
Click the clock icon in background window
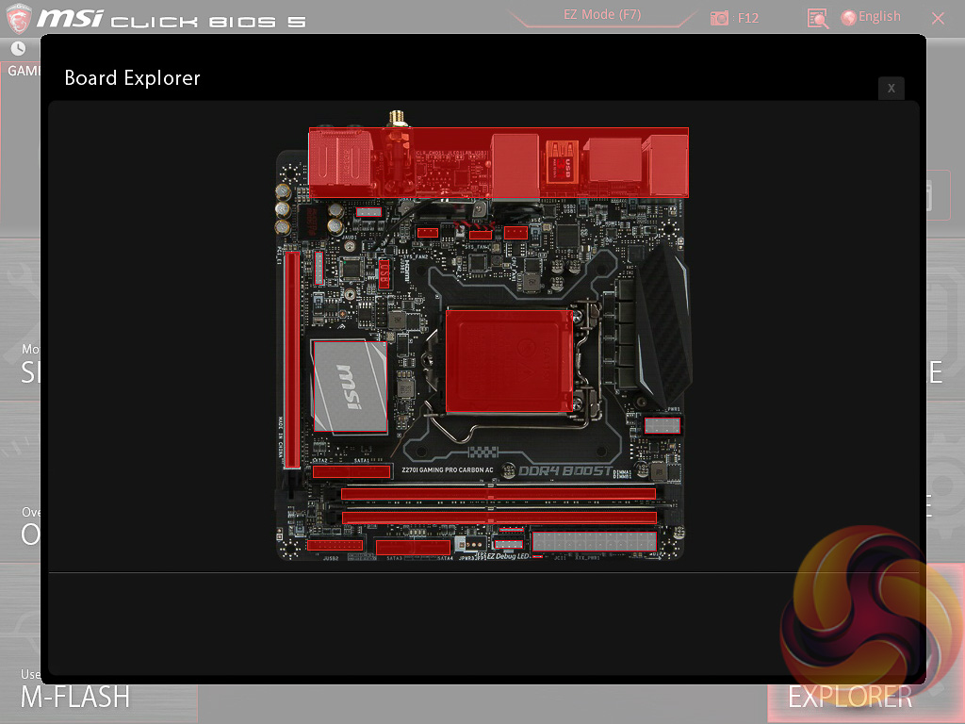click(x=19, y=48)
